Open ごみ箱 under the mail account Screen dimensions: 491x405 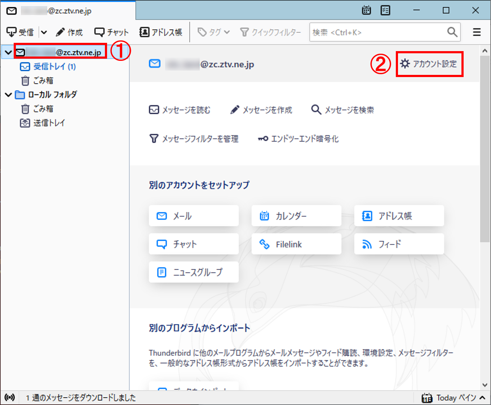(37, 81)
